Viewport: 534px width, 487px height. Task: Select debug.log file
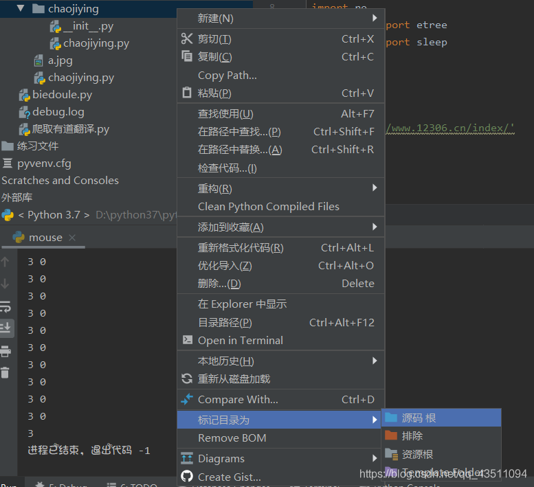(x=52, y=112)
